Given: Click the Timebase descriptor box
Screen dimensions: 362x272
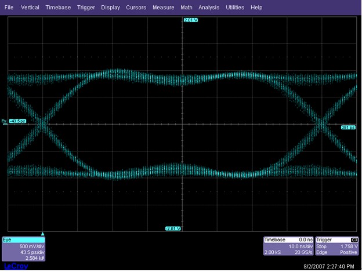Looking at the screenshot, I should point(288,246).
